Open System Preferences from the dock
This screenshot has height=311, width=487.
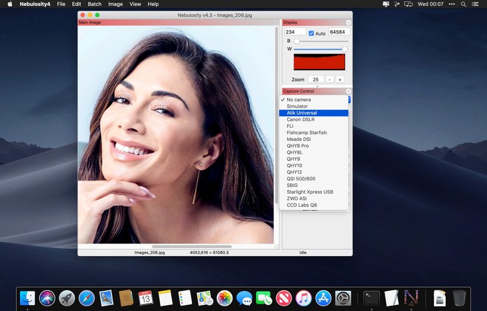coord(343,298)
